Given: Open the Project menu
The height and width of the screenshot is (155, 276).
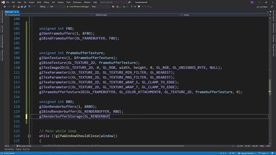Looking at the screenshot, I should (x=31, y=2).
